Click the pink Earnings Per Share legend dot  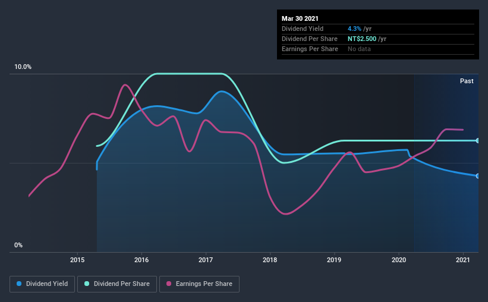169,284
